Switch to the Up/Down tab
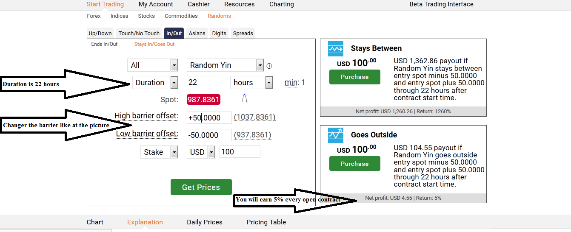Screen dimensions: 571x232 pos(100,33)
